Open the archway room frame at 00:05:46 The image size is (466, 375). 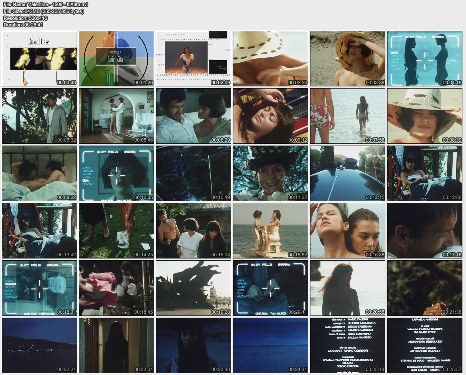[116, 116]
